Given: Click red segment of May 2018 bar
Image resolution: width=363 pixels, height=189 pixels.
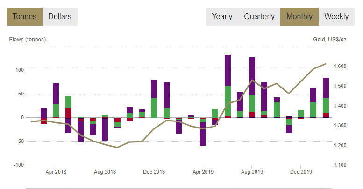Looking at the screenshot, I should [68, 112].
